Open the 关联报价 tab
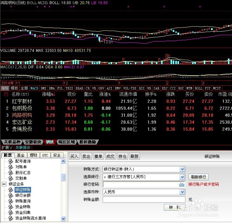 (x=23, y=147)
